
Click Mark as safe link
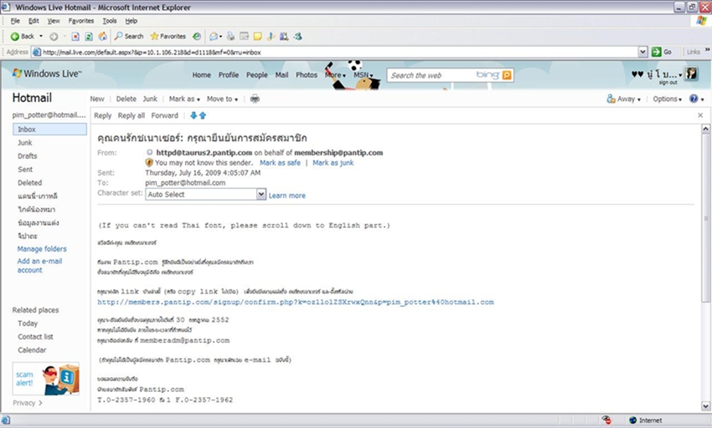click(x=280, y=163)
